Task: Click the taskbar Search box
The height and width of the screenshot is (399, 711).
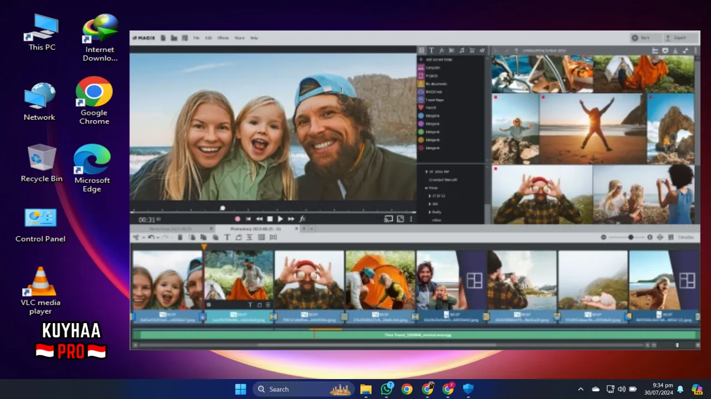Action: (304, 389)
